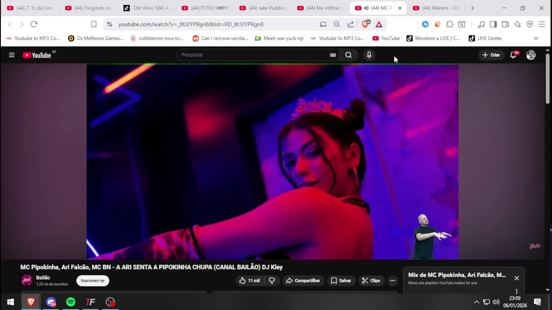Switch to M4rkim tab

(436, 8)
